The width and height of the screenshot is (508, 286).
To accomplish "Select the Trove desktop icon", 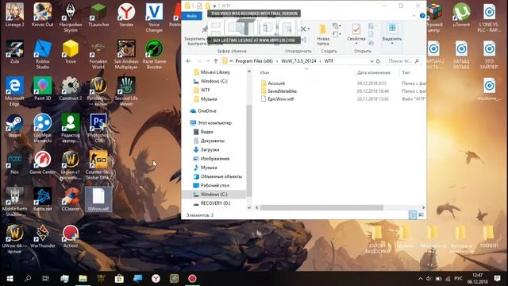I will [x=71, y=52].
